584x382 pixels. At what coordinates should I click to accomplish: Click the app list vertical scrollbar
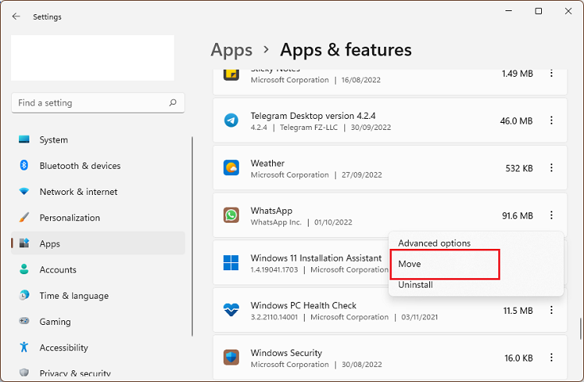point(580,328)
